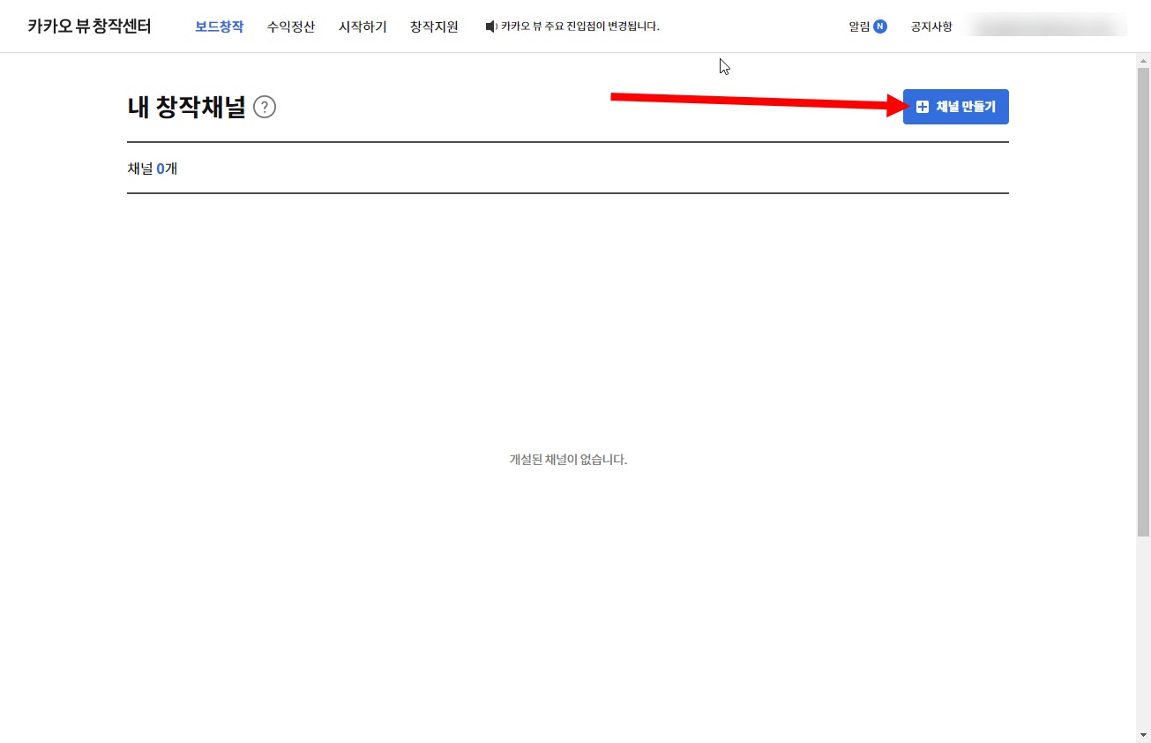Click the 개설된 채널이 없습니다 message
Image resolution: width=1151 pixels, height=743 pixels.
click(x=568, y=460)
